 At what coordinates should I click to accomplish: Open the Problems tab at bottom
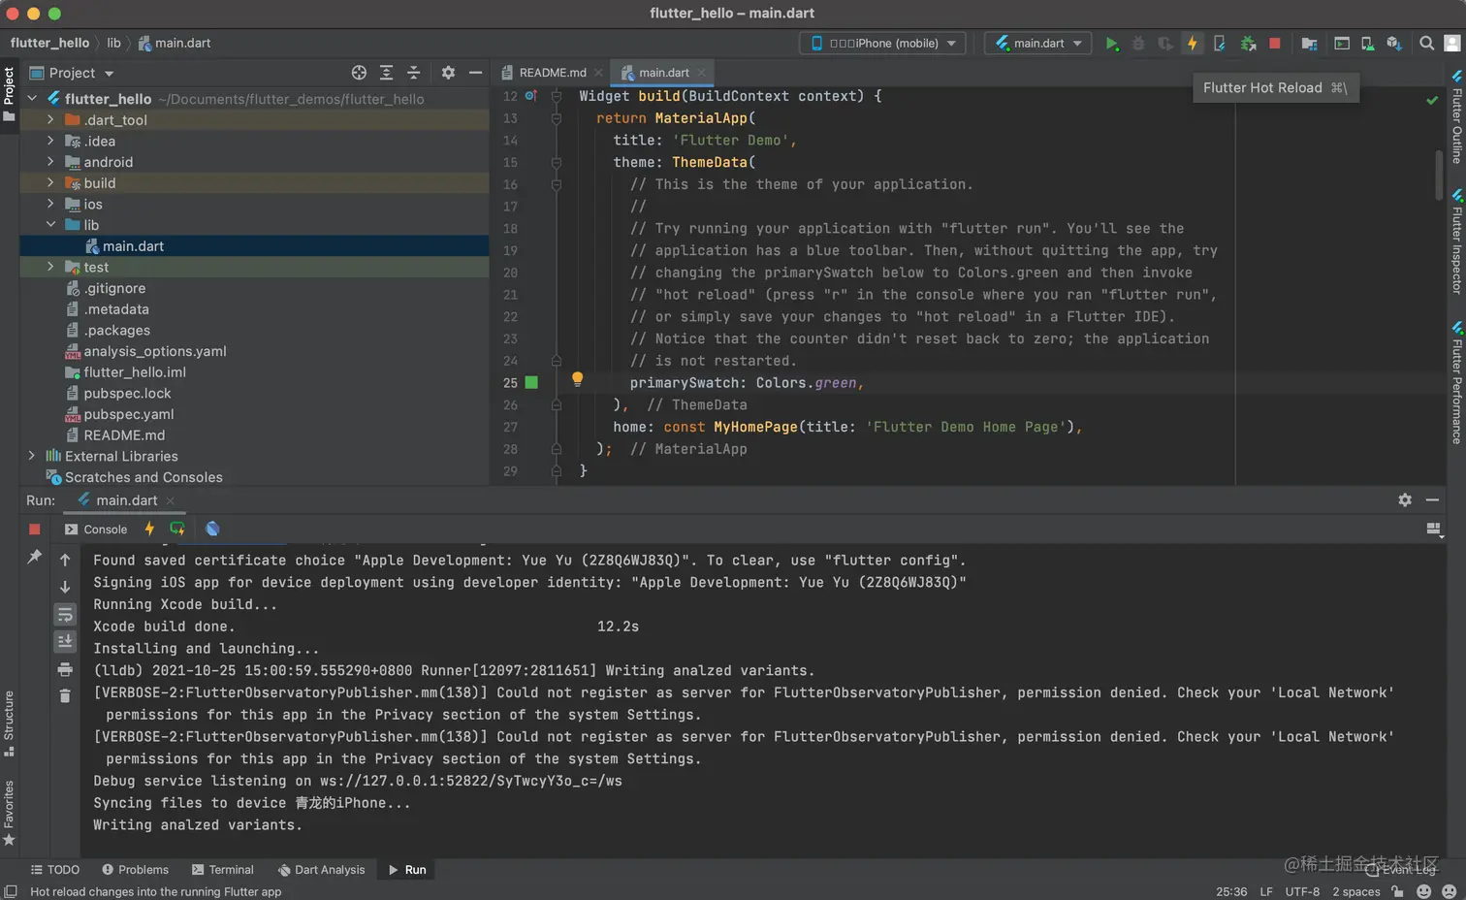pyautogui.click(x=135, y=870)
